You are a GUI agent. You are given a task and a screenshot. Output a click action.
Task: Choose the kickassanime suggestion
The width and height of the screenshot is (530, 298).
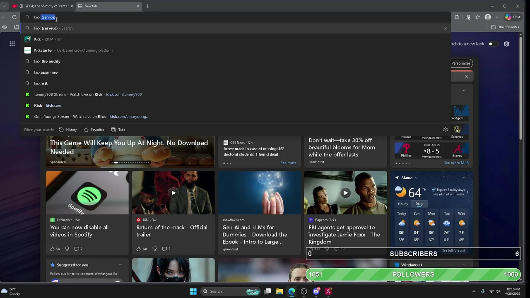coord(235,72)
